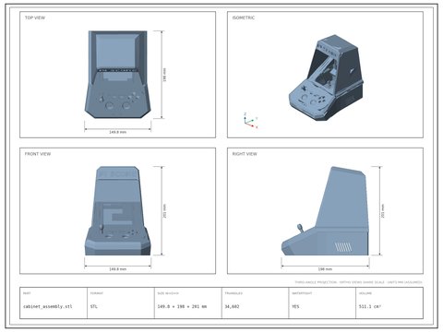443x332 pixels.
Task: Click the FRONT VIEW label
Action: pyautogui.click(x=38, y=154)
